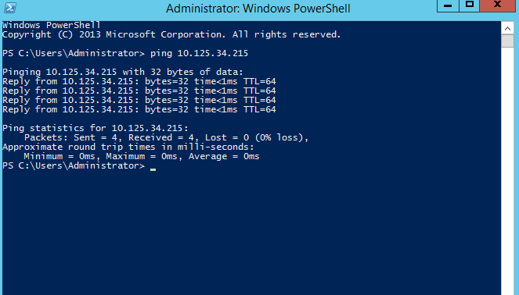Click the 'Pinging 10.125.34.215 with 32 bytes' line
This screenshot has width=519, height=295.
click(x=123, y=72)
